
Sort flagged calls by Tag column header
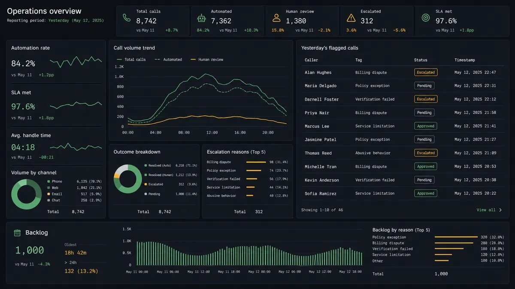358,60
